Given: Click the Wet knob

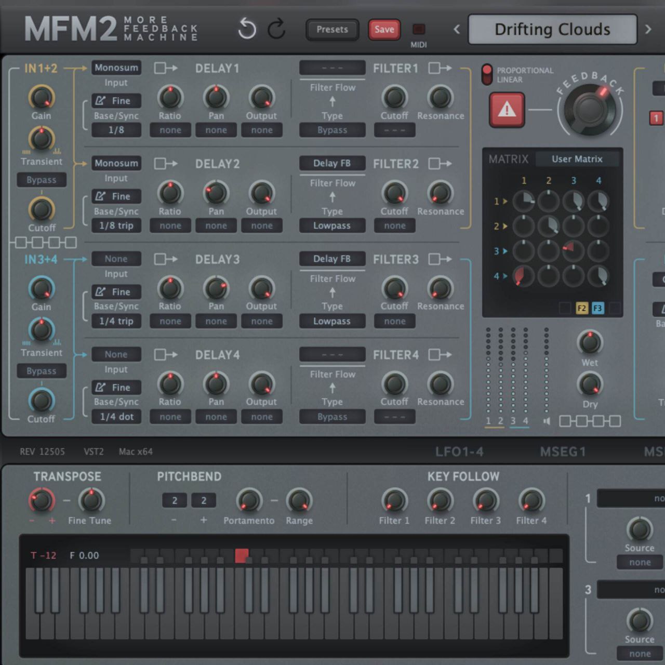Looking at the screenshot, I should pyautogui.click(x=590, y=342).
